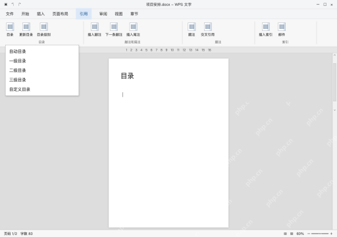Open the 交叉引用 cross-reference tool

(x=208, y=29)
